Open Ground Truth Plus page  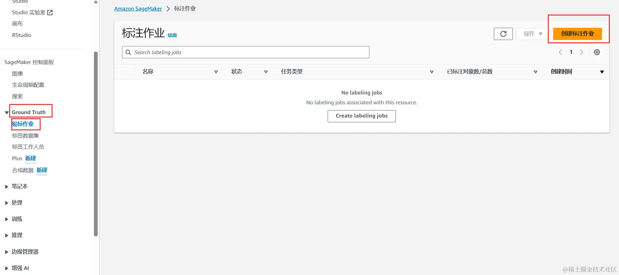coord(17,158)
